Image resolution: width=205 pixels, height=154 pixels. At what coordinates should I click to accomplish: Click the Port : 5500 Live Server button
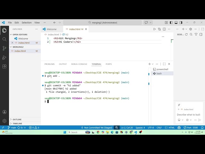point(191,128)
